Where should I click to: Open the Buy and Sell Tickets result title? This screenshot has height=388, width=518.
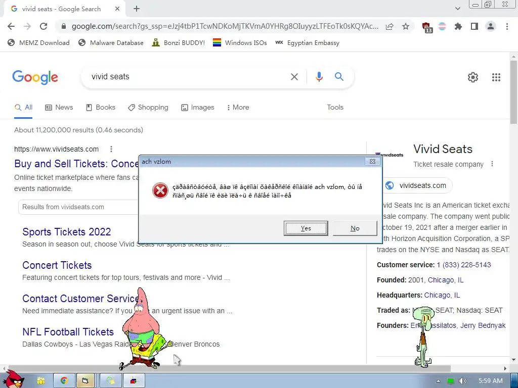coord(76,164)
